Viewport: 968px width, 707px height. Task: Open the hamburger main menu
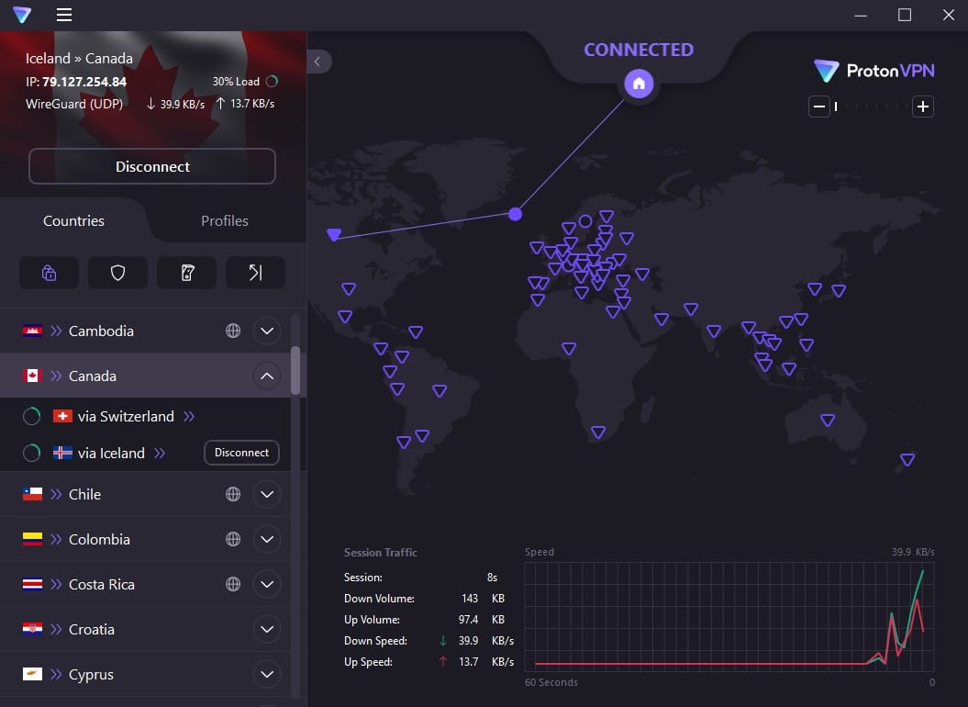pos(64,14)
